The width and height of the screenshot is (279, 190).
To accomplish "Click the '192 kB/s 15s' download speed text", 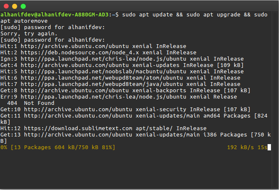I will (247, 147).
